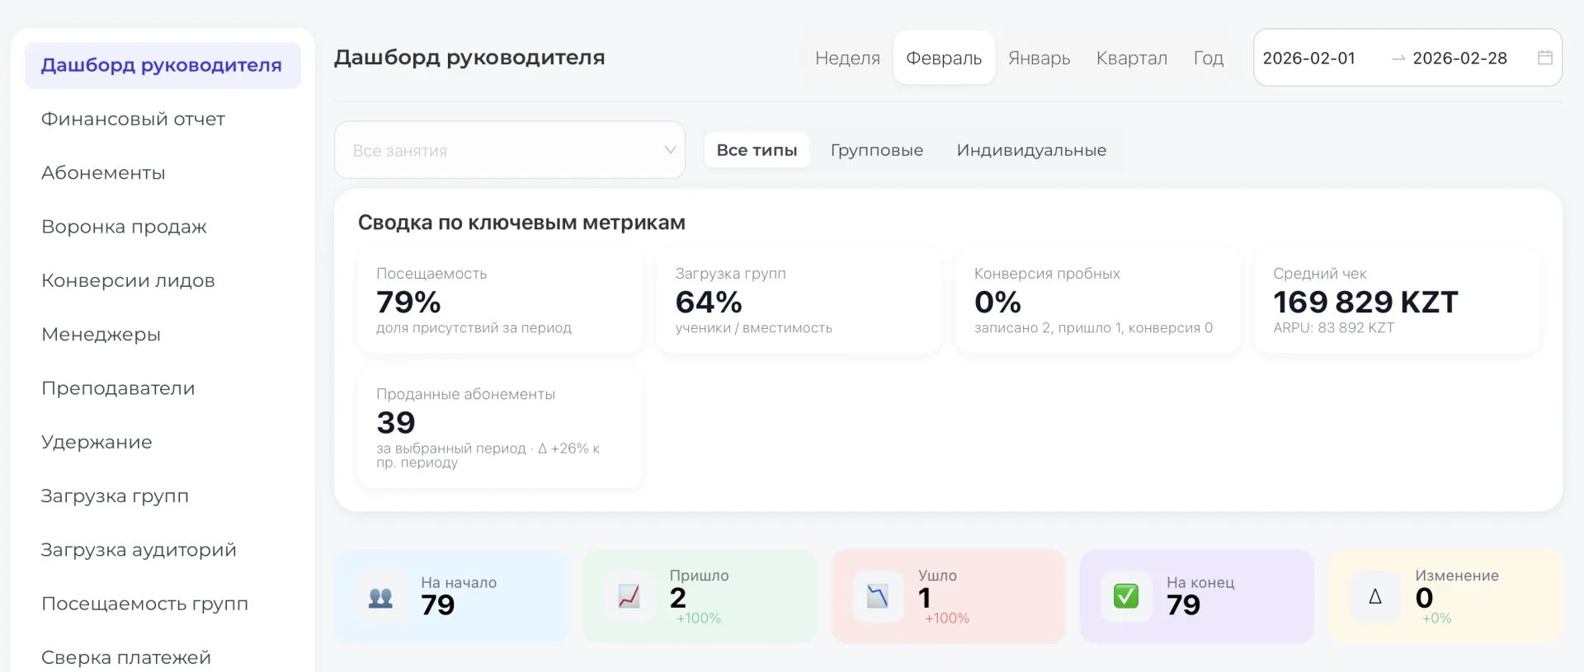
Task: Click the 'Загрузка групп' 64% metric card
Action: click(x=799, y=301)
